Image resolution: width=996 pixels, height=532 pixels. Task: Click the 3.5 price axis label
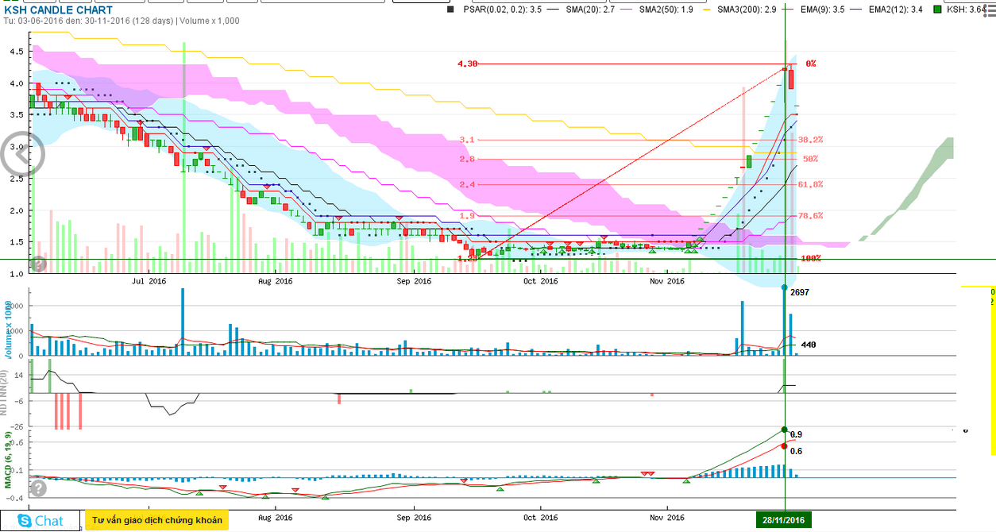[17, 115]
